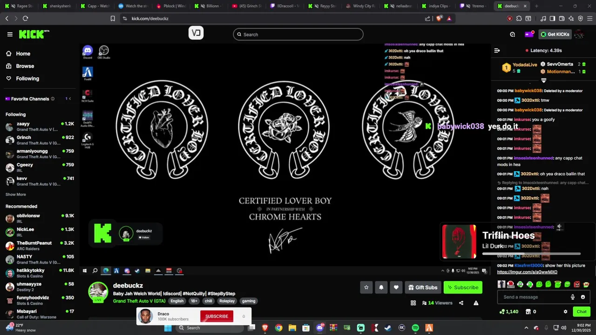
Task: Open the purple wallet notification icon
Action: (x=528, y=34)
